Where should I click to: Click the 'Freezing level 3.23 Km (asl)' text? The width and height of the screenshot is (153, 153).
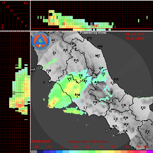tap(88, 142)
